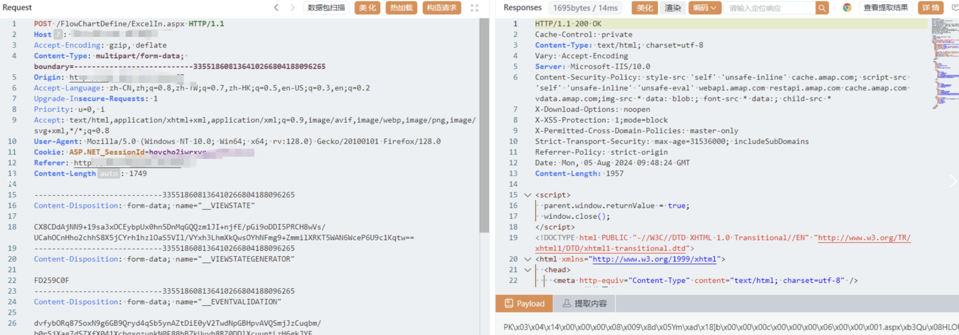Click right edge chevron on response panel

[x=953, y=181]
